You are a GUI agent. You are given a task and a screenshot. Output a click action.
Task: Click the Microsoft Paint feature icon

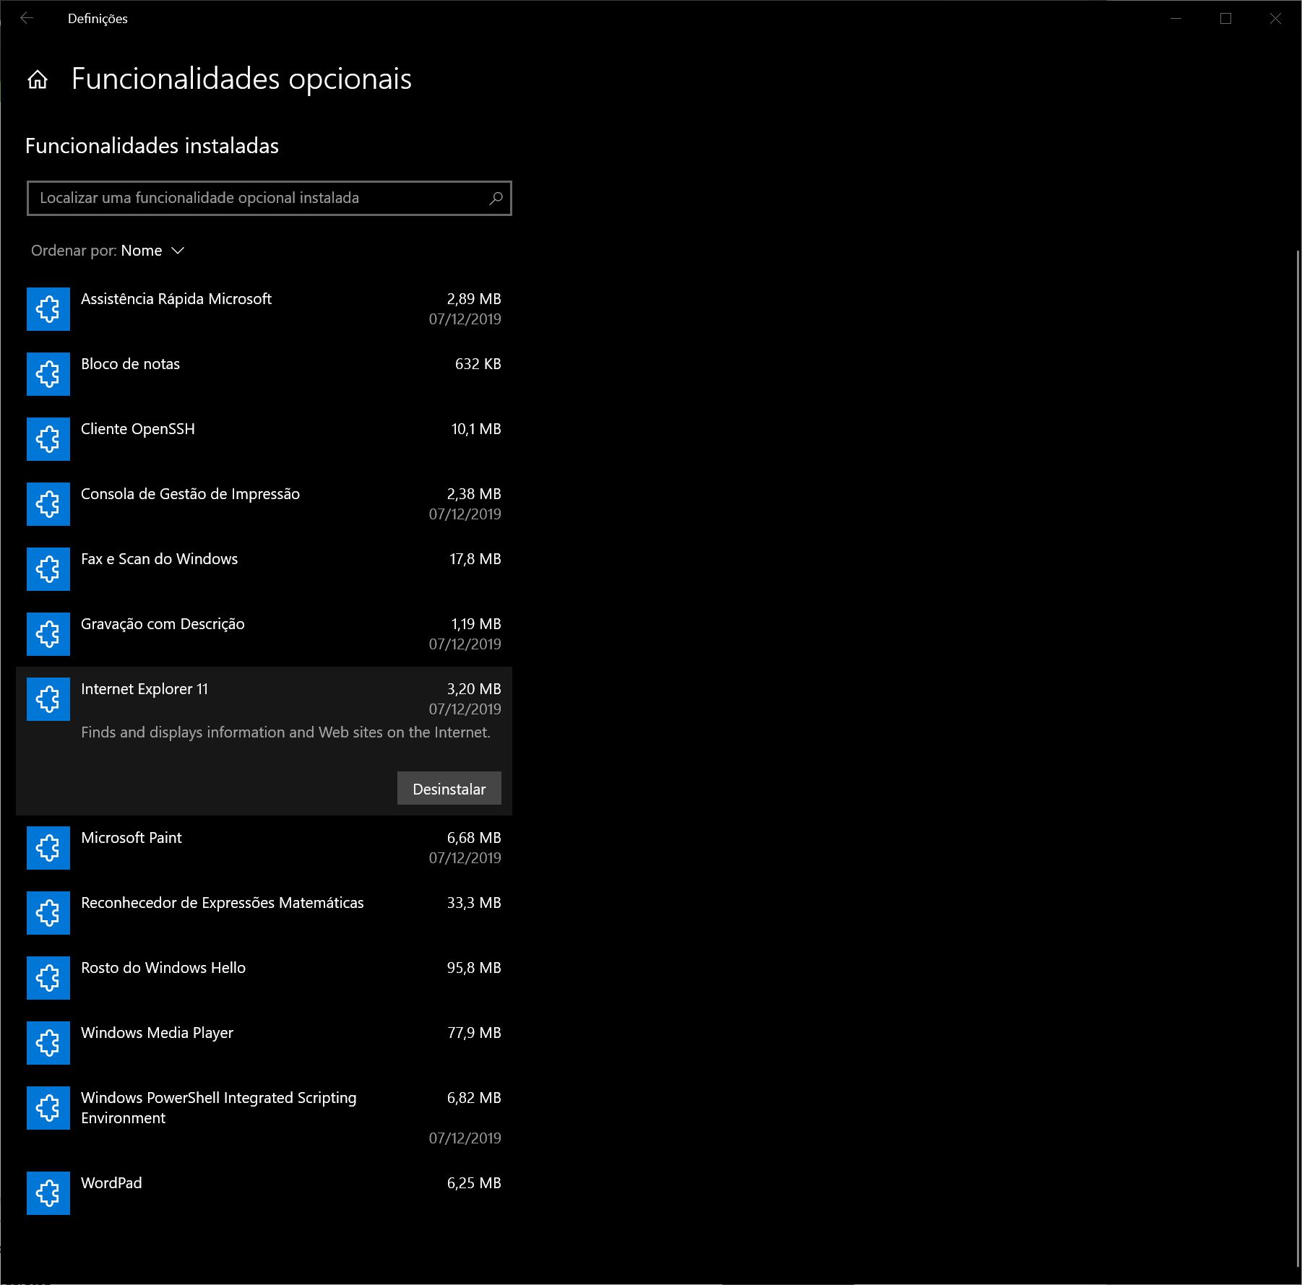click(48, 848)
